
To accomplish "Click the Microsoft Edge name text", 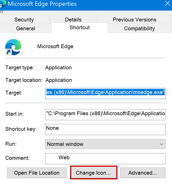I will (x=55, y=46).
